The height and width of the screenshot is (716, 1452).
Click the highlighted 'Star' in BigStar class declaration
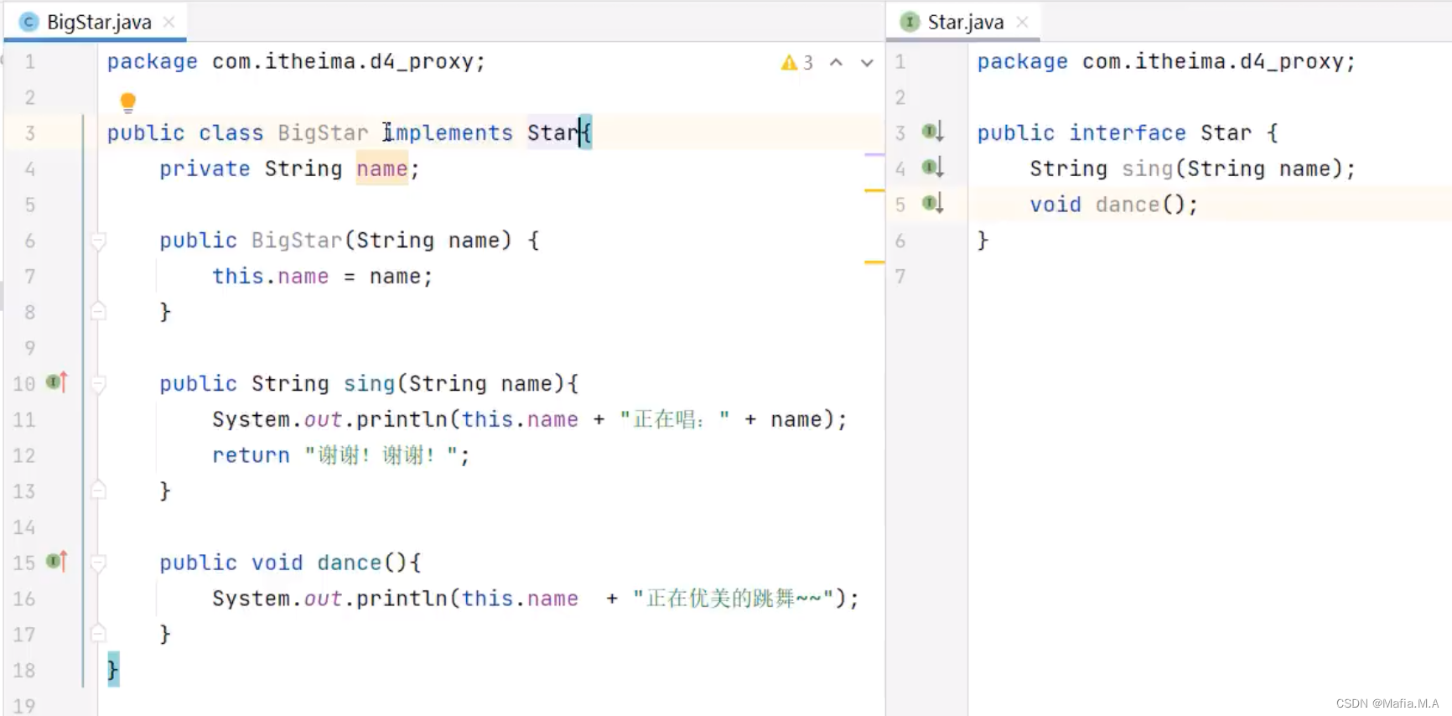point(554,132)
